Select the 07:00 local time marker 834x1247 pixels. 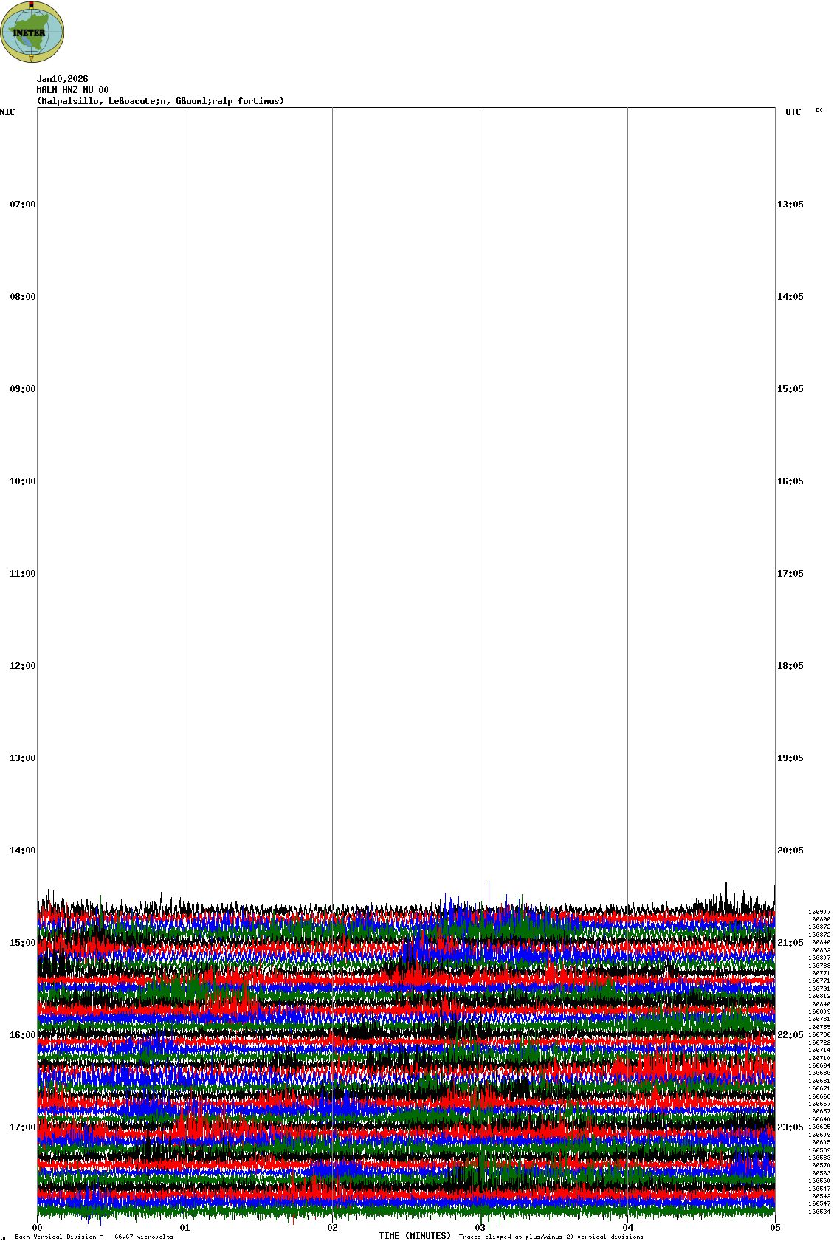pyautogui.click(x=22, y=205)
